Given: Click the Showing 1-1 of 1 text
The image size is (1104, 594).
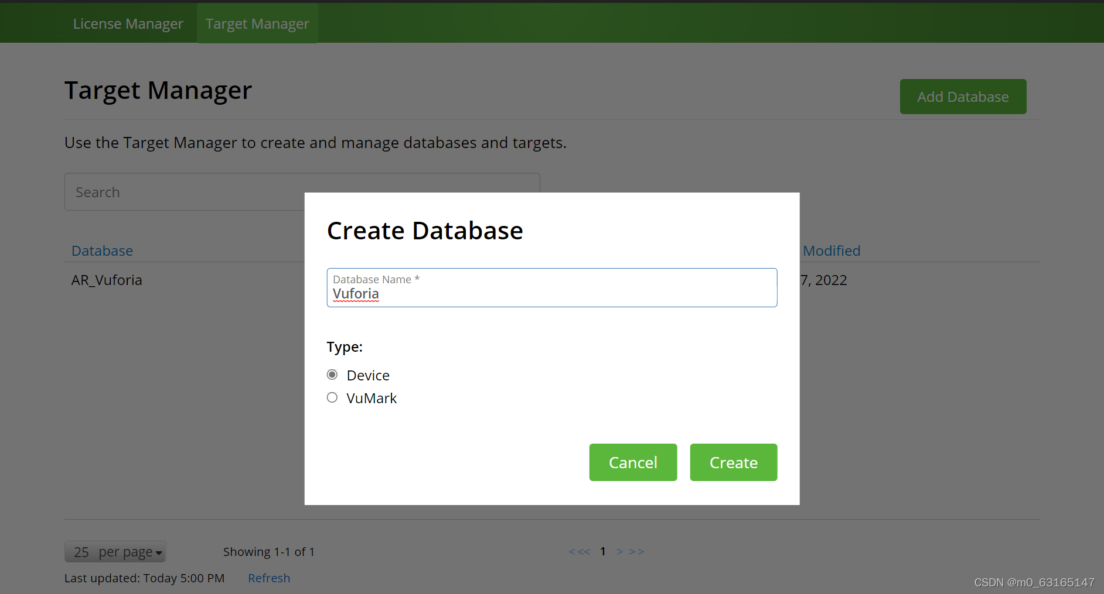Looking at the screenshot, I should [x=269, y=552].
